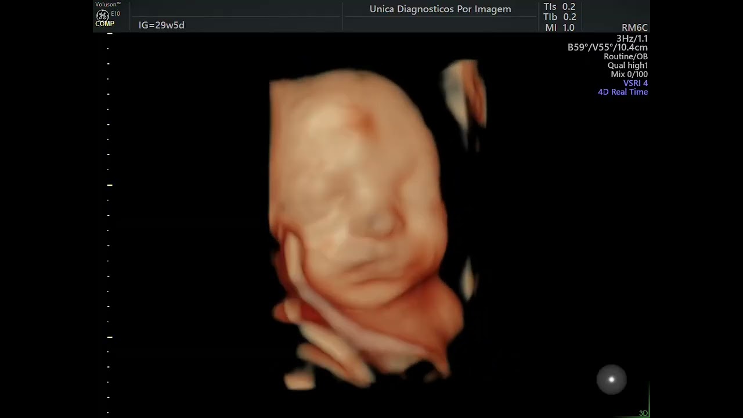Click the B59°/V55°/10.4cm parameter
The height and width of the screenshot is (418, 743).
[607, 48]
